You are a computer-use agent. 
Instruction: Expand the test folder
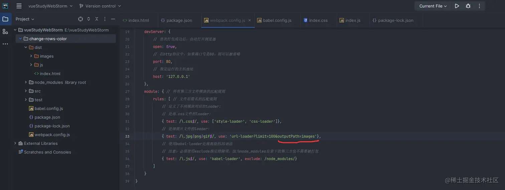tap(26, 100)
